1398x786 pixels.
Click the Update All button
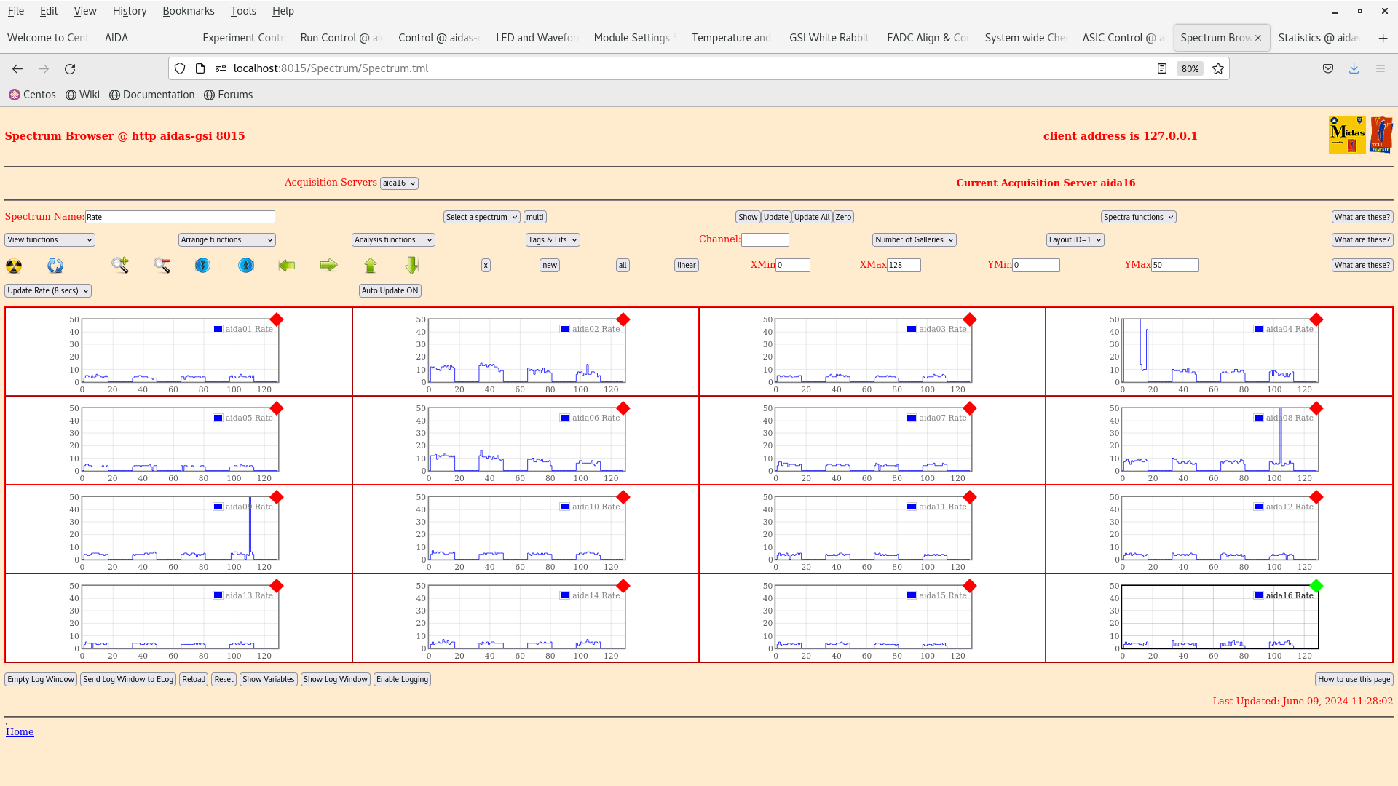pos(811,218)
